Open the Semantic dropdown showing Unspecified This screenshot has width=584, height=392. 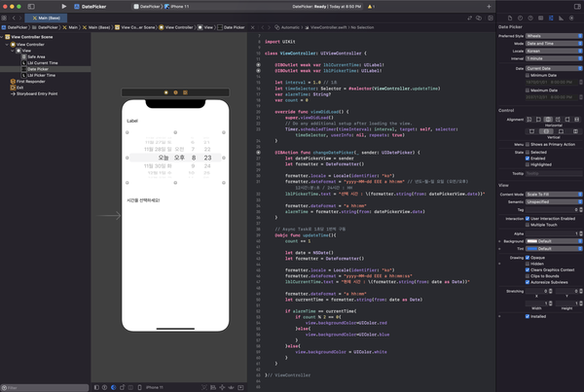click(554, 201)
